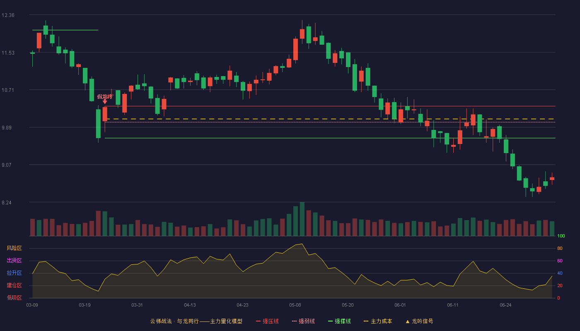The width and height of the screenshot is (580, 331).
Task: Click the green 100 indicator axis value
Action: pos(561,236)
